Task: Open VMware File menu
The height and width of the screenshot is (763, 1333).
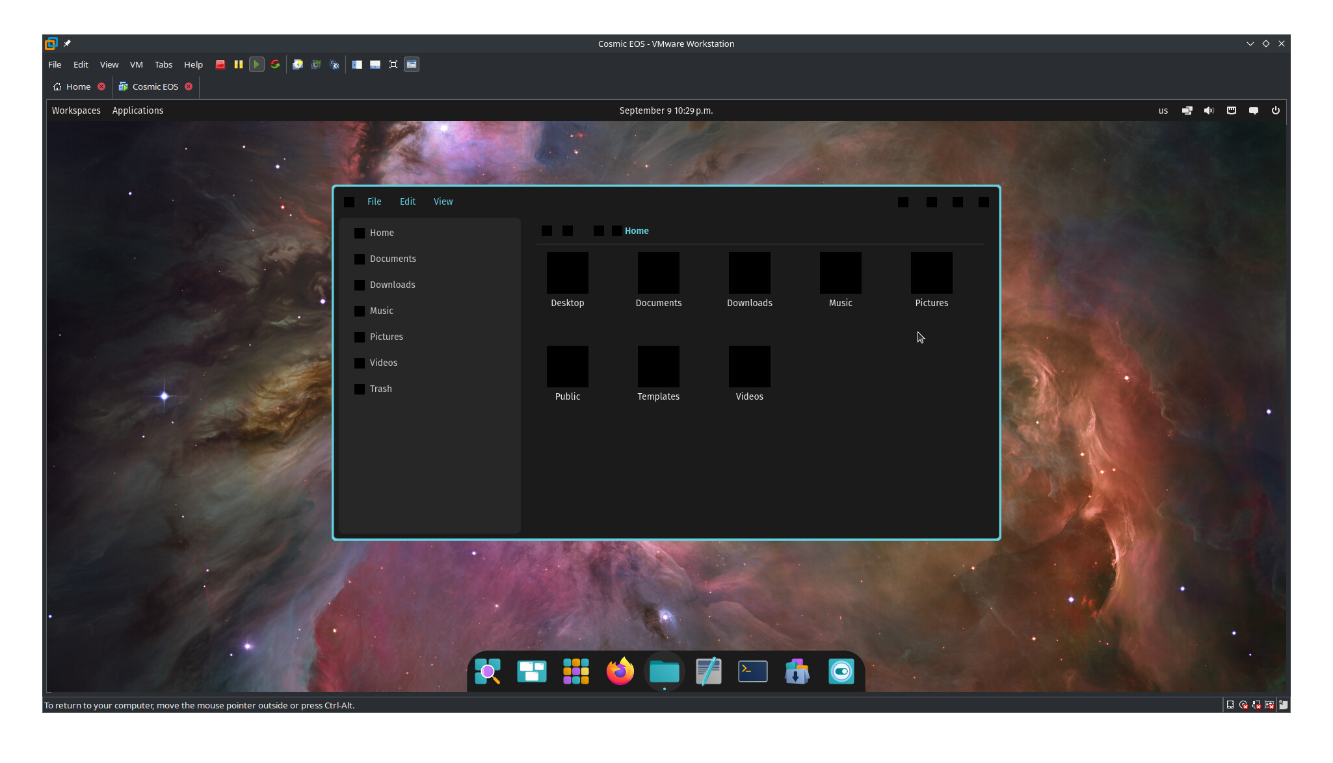Action: (x=55, y=64)
